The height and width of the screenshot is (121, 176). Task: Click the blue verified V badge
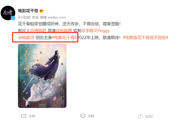tap(13, 18)
